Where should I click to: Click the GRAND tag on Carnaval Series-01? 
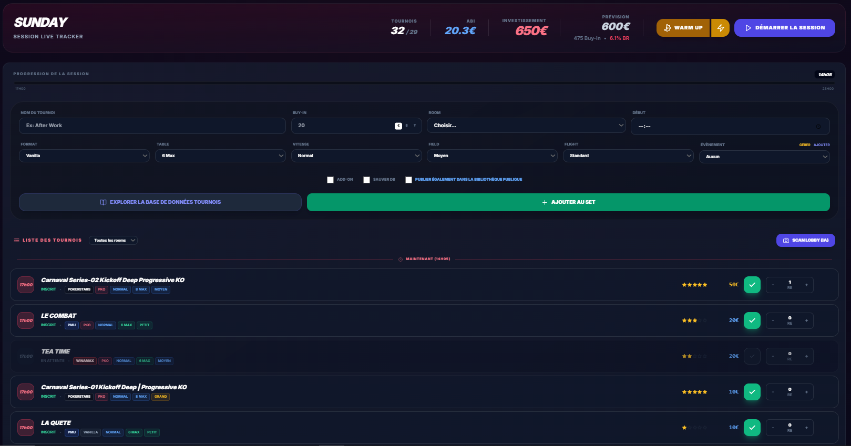tap(161, 397)
